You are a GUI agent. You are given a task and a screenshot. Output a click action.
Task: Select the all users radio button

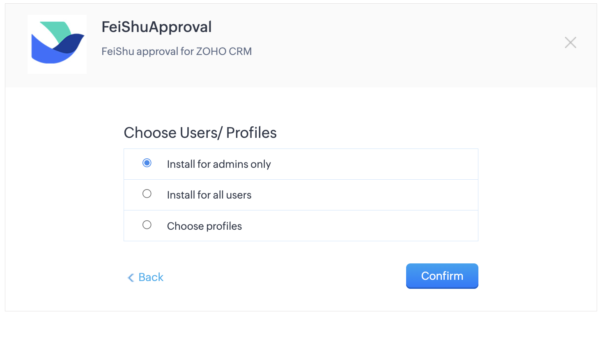click(x=147, y=194)
